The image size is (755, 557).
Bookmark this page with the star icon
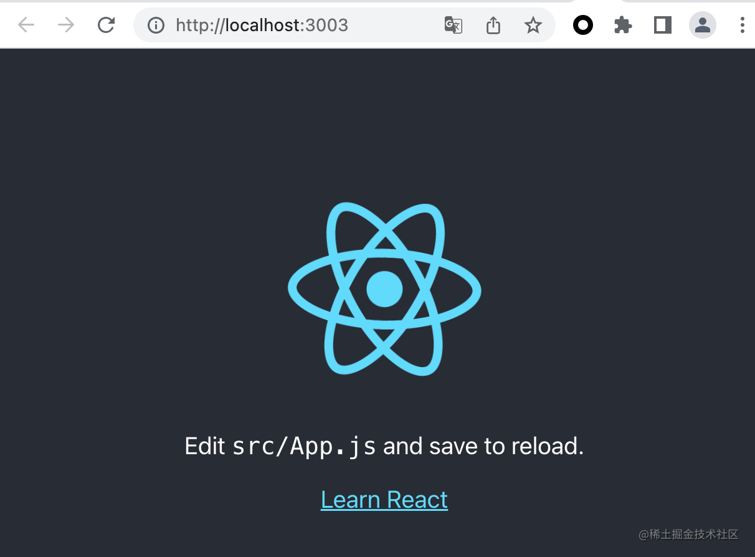pyautogui.click(x=533, y=25)
